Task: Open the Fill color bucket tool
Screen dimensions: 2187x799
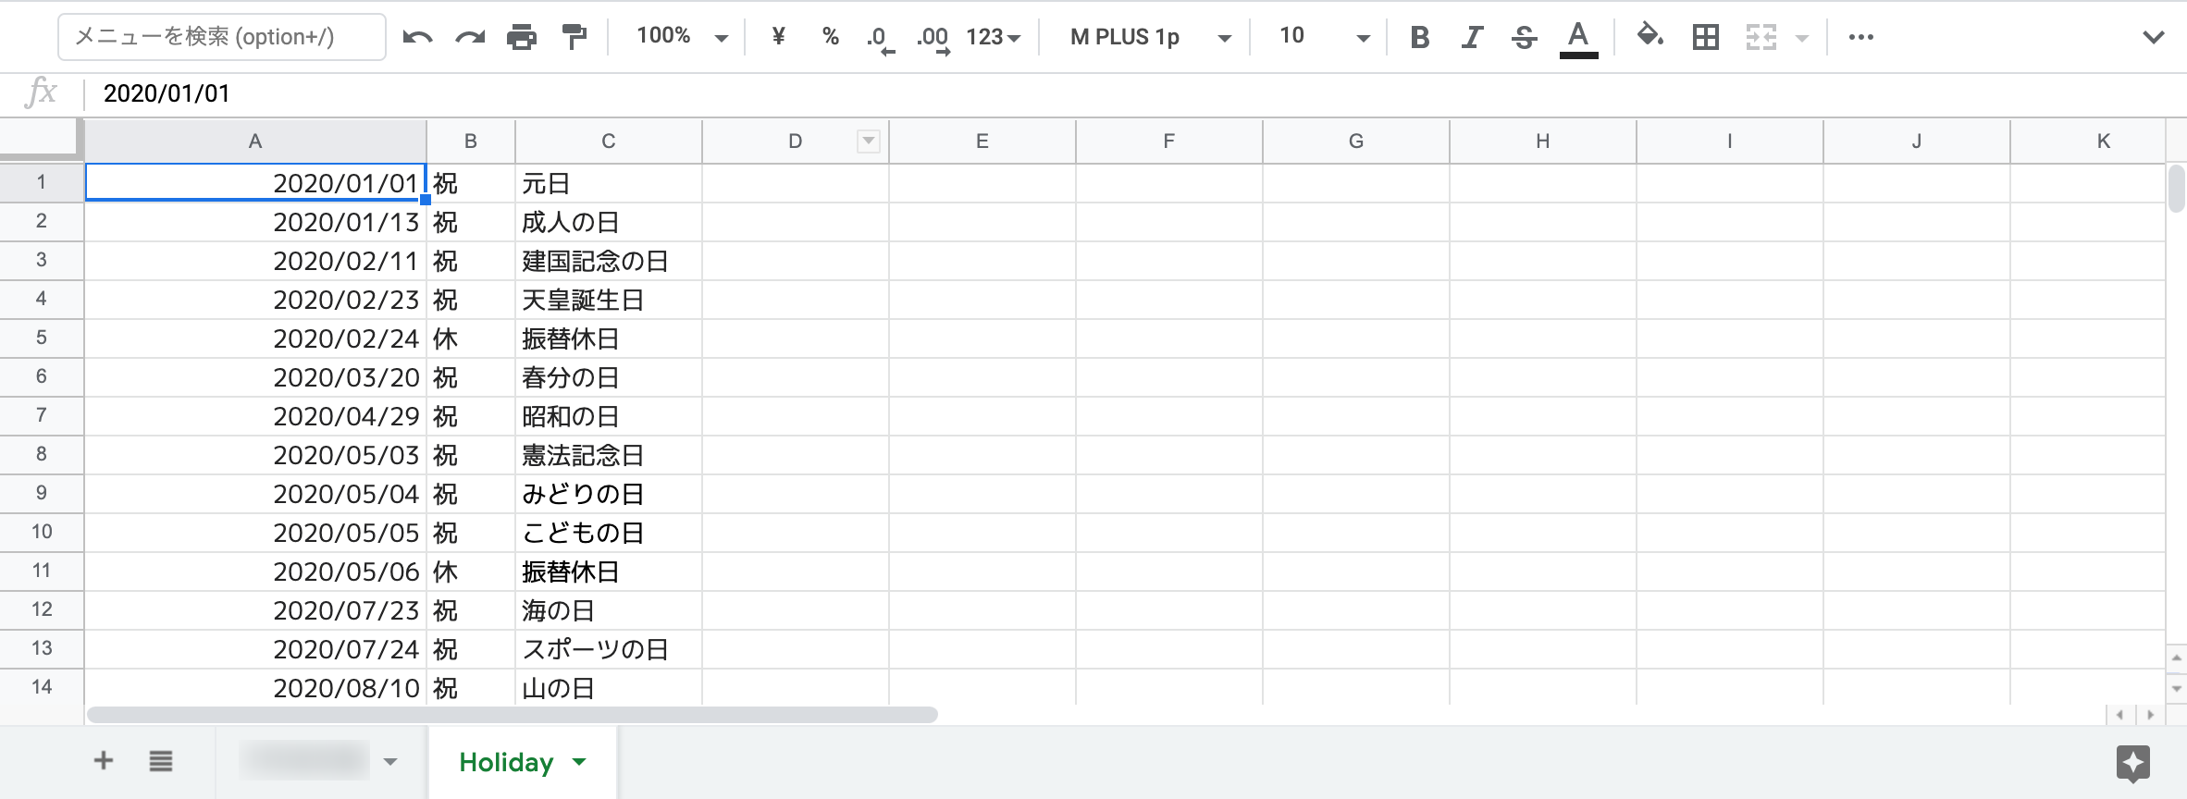Action: [1650, 37]
